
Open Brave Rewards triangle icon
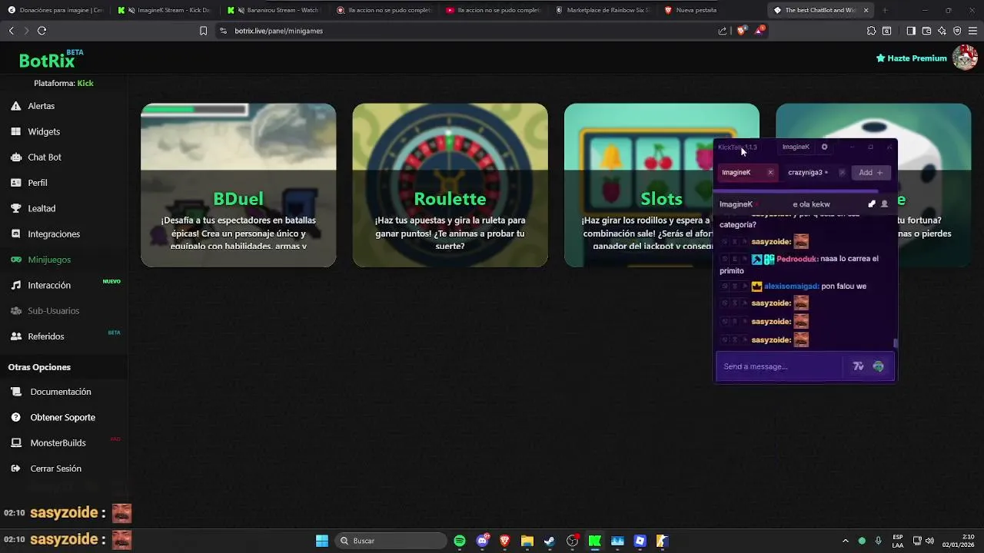(760, 31)
